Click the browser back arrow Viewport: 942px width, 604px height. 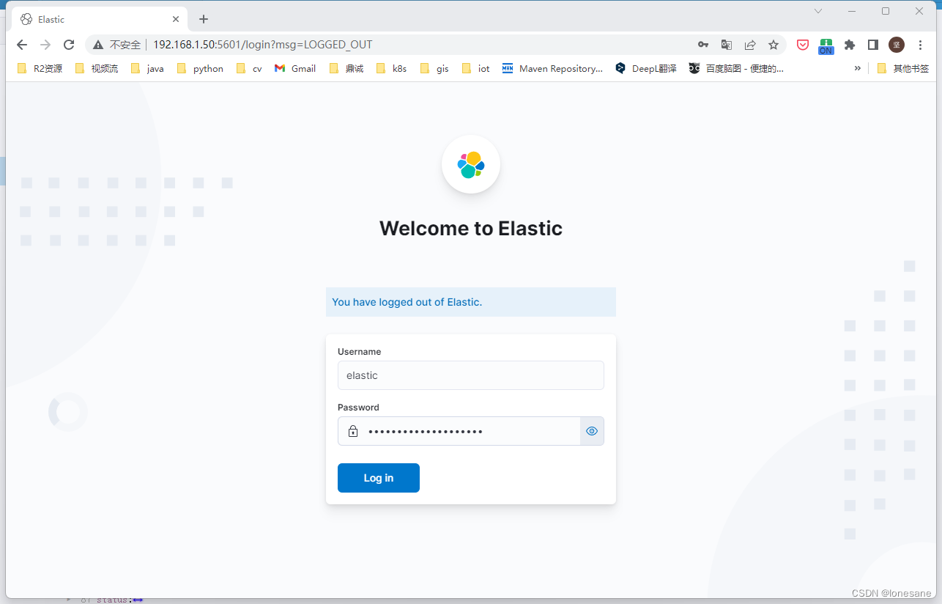pyautogui.click(x=22, y=45)
